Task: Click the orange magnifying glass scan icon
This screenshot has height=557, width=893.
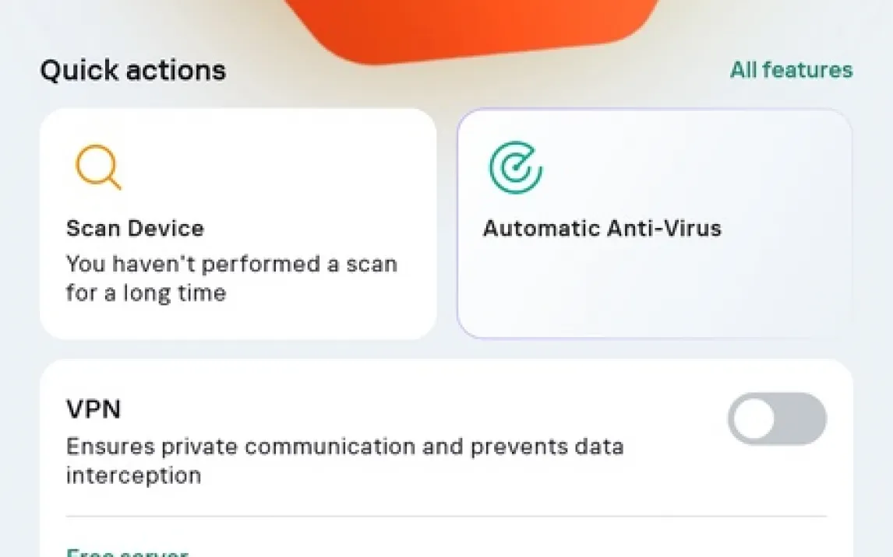Action: pos(98,167)
